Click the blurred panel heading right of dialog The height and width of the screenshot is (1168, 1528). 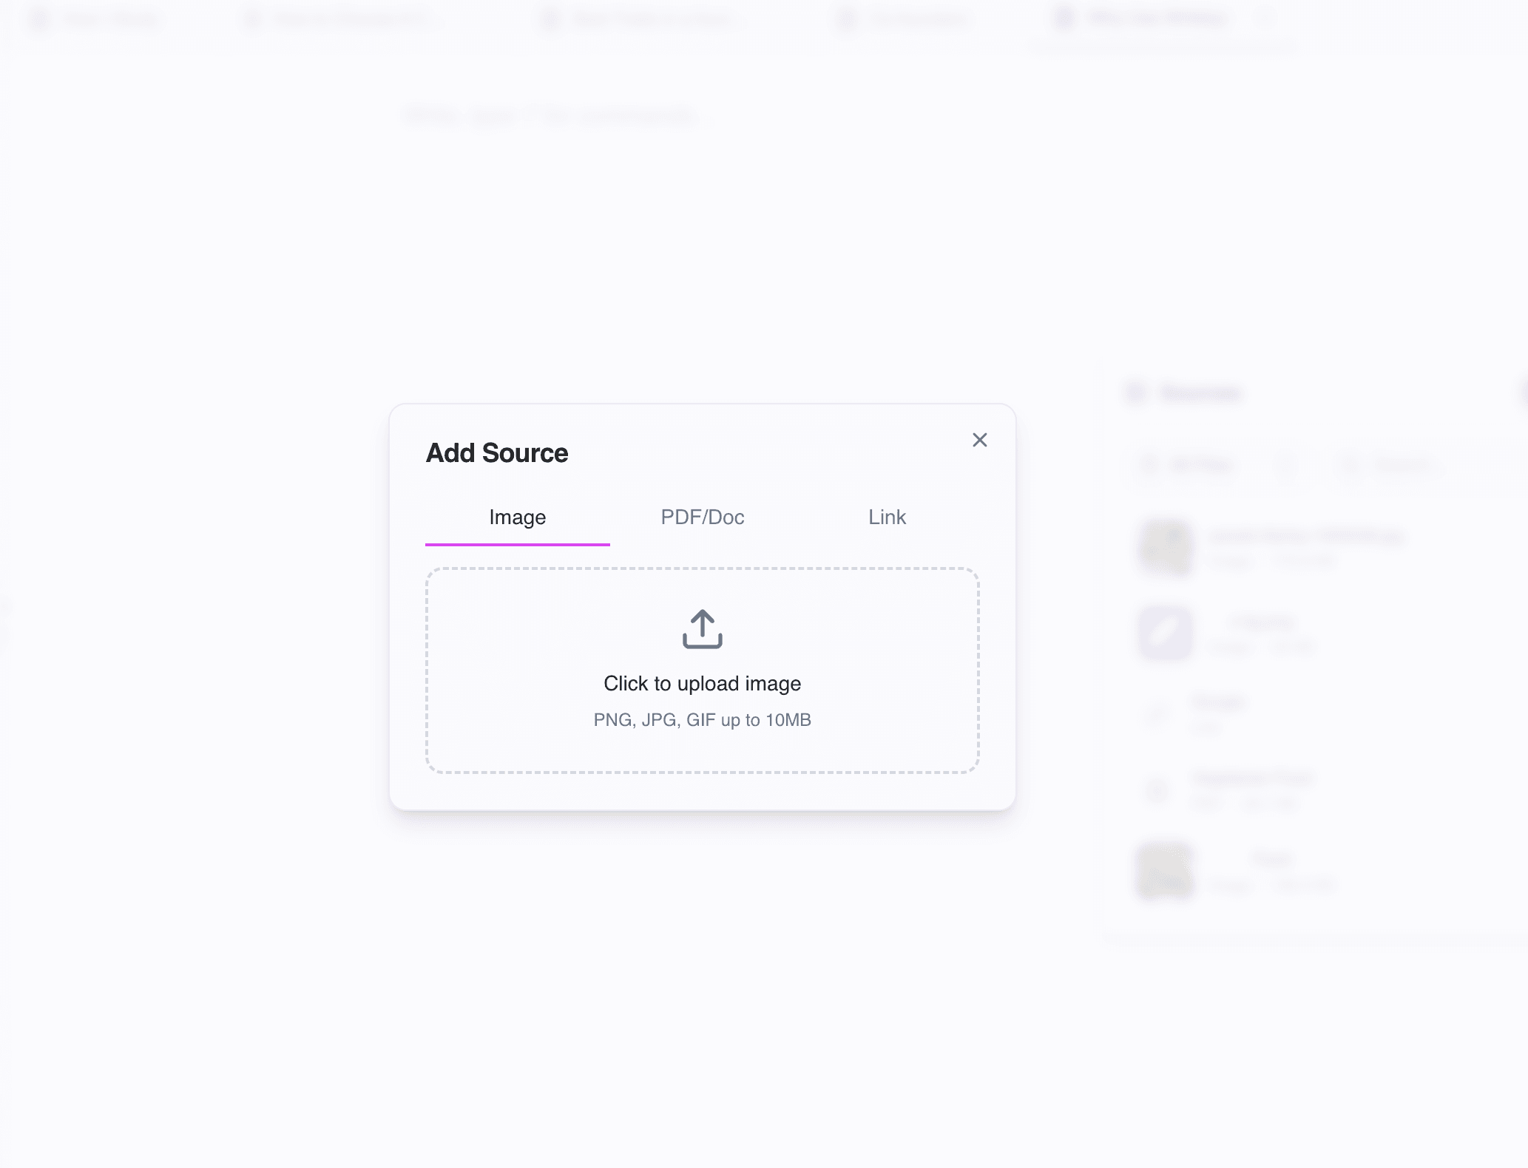click(x=1198, y=393)
